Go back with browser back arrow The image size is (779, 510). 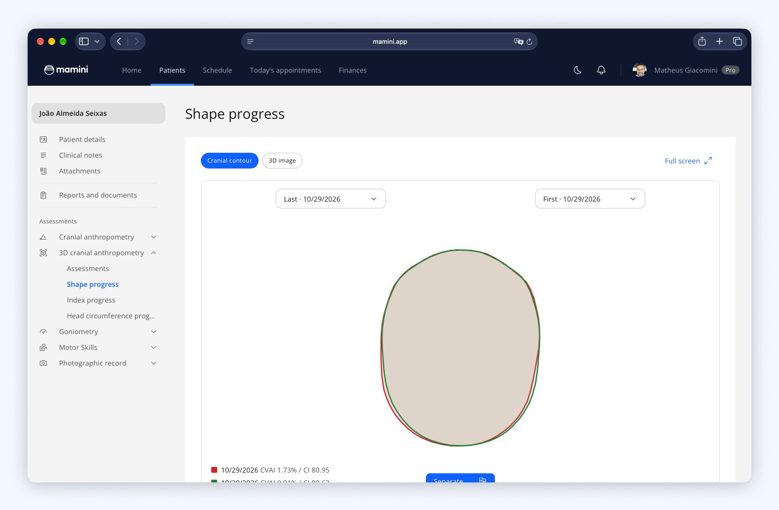pos(119,41)
